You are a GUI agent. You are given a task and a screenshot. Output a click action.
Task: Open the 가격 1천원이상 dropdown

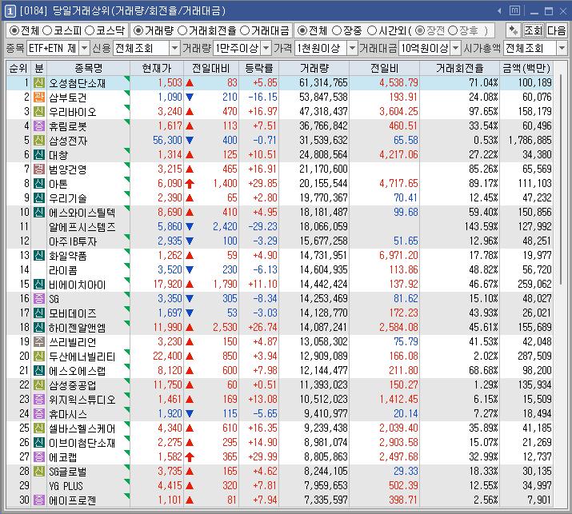[352, 48]
